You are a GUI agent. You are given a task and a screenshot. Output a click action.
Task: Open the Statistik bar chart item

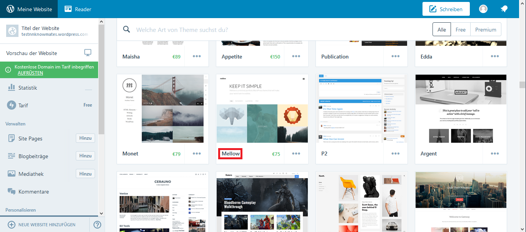[28, 88]
